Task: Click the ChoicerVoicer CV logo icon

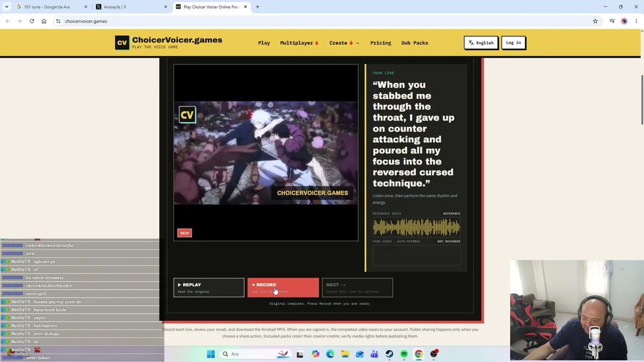Action: pyautogui.click(x=122, y=43)
